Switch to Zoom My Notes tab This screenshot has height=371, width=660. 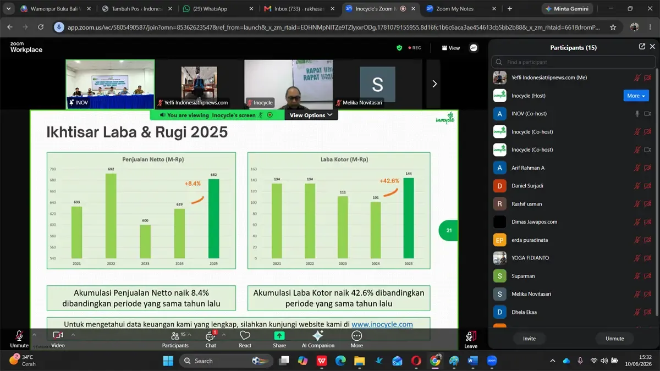461,9
